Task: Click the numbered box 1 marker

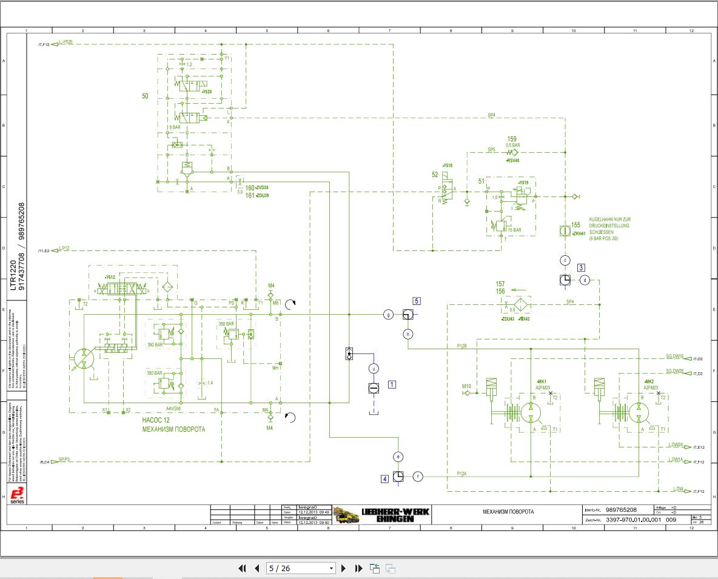Action: coord(392,384)
